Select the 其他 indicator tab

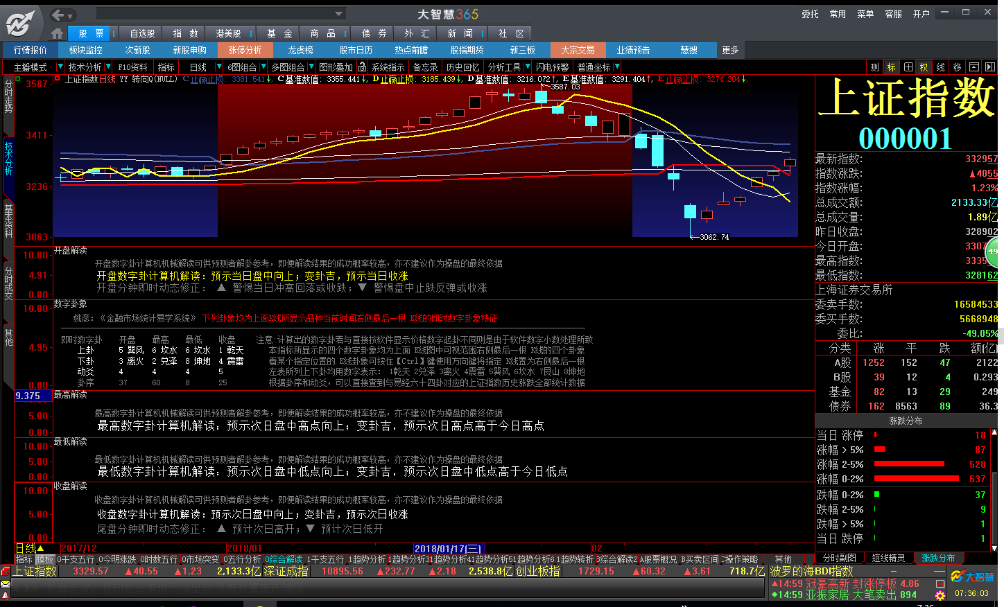tap(783, 558)
